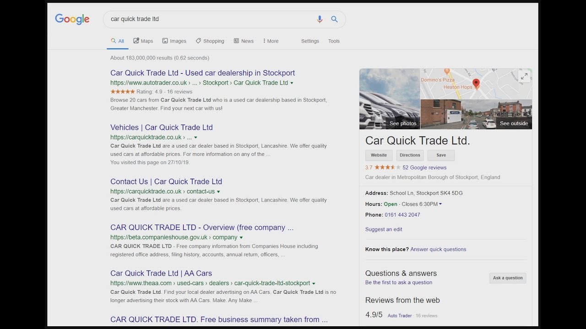Open Vehicles | Car Quick Trade Ltd result

tap(162, 127)
